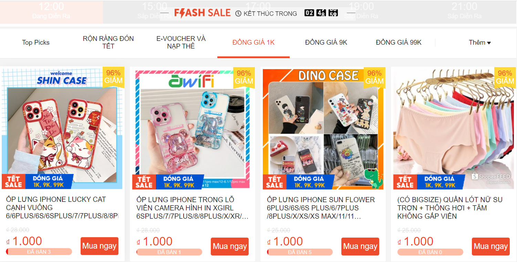Open the ỐP LƯNG IPHONE SUN FLOWER title link
Image resolution: width=517 pixels, height=262 pixels.
pos(321,208)
